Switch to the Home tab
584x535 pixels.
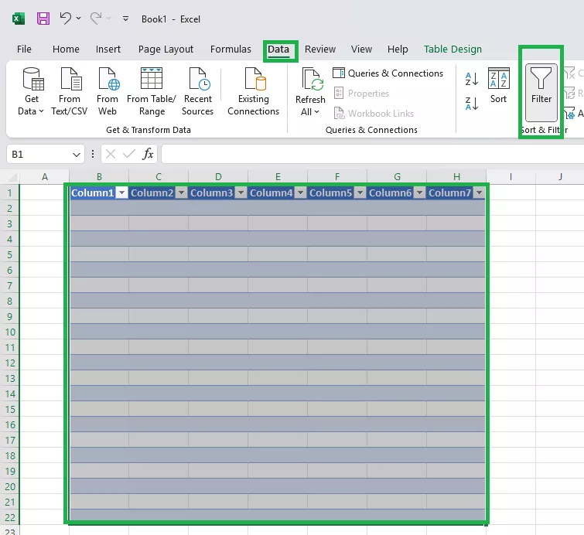click(66, 49)
